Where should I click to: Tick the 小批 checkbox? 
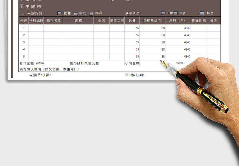pos(76,13)
